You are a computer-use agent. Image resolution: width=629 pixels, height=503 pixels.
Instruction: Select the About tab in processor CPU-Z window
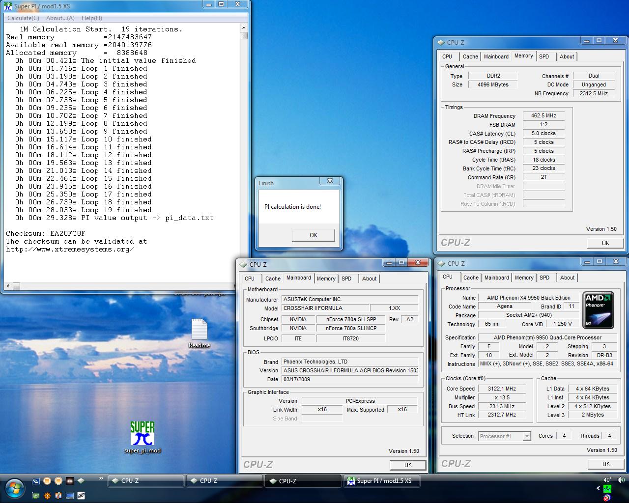[x=567, y=278]
